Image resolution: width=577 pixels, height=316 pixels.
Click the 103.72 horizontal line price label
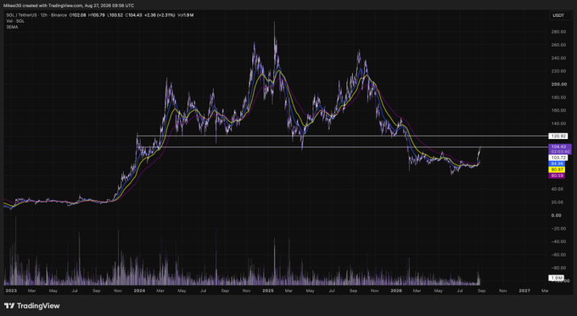tap(558, 158)
